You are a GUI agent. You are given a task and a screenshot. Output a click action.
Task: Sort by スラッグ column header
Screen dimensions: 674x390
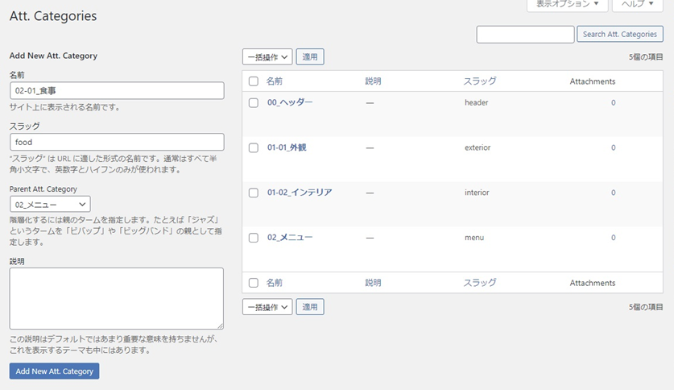(480, 81)
